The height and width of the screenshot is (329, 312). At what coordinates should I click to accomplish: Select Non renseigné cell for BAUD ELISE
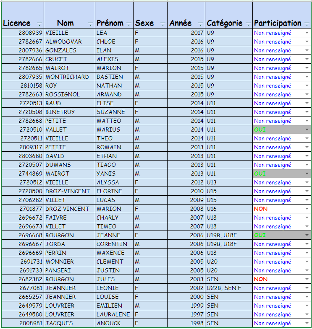(x=282, y=103)
